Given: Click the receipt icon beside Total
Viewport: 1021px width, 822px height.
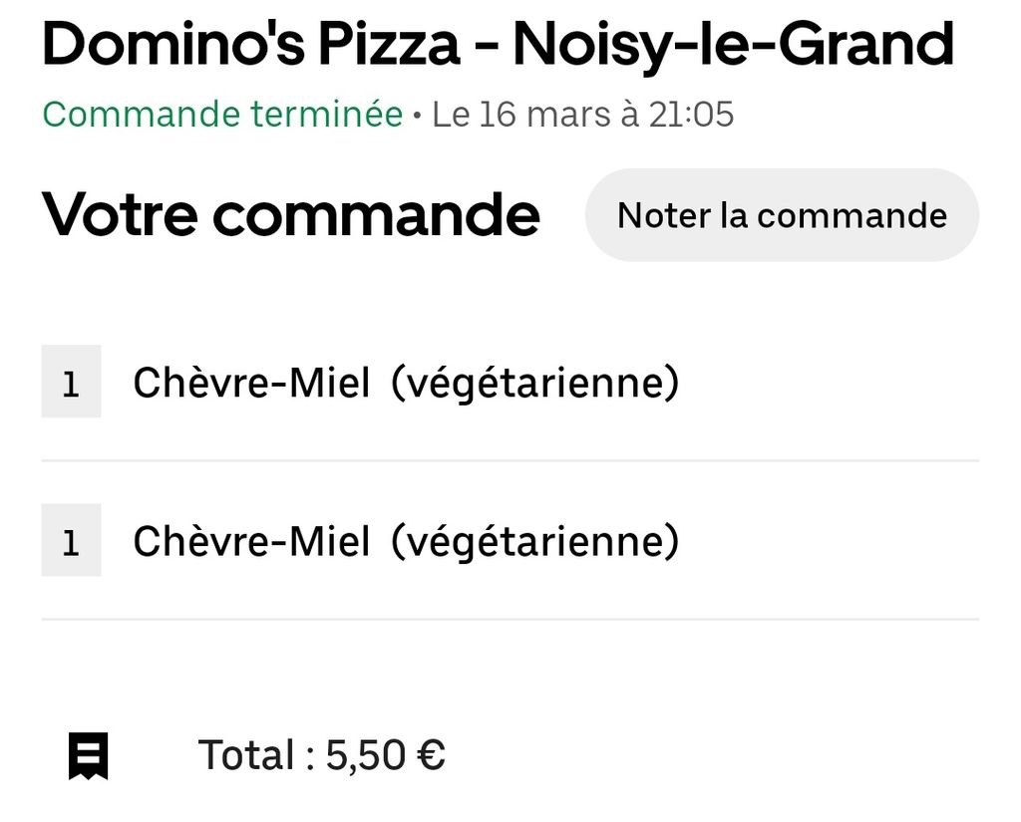Looking at the screenshot, I should [88, 755].
